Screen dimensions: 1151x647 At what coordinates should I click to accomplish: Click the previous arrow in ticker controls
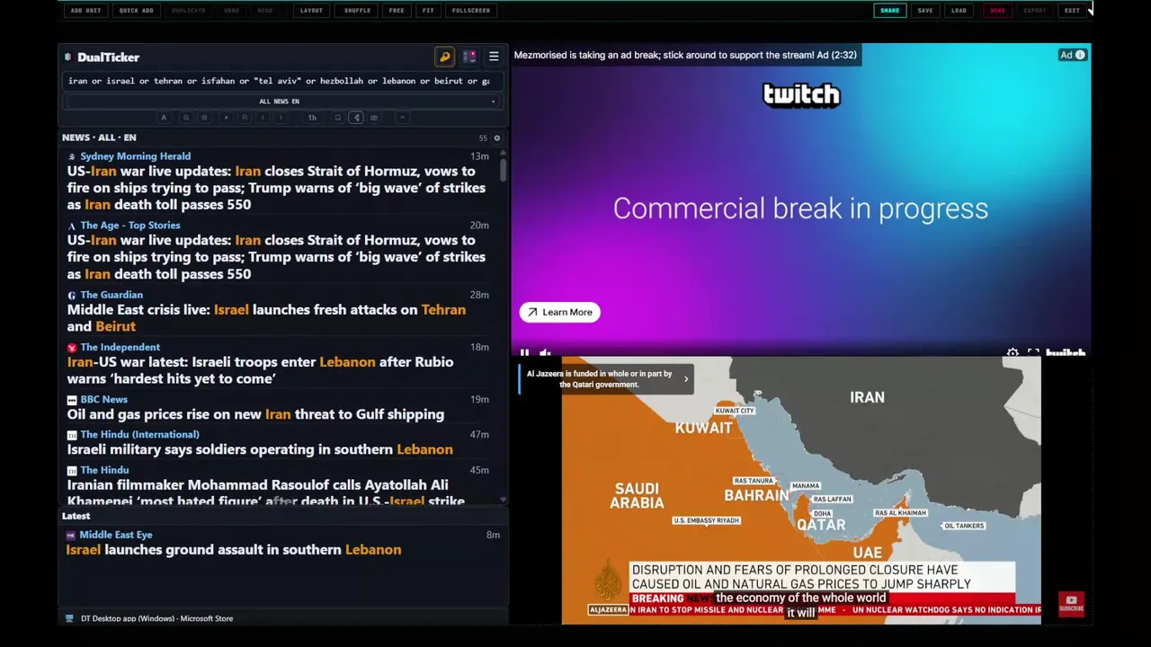(263, 118)
